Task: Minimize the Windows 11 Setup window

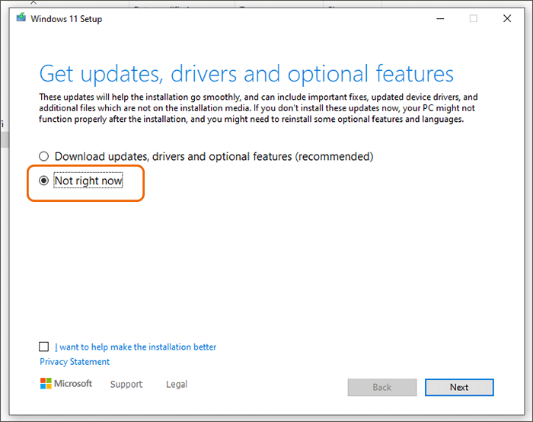Action: (441, 19)
